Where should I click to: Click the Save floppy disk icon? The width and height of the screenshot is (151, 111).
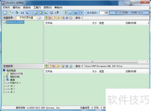22,13
